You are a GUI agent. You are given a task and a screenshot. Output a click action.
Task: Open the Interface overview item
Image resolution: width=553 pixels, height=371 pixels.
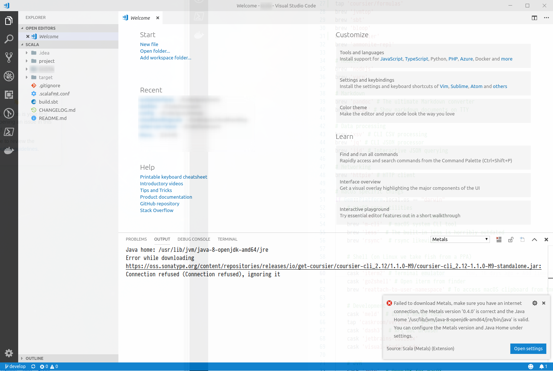coord(433,185)
